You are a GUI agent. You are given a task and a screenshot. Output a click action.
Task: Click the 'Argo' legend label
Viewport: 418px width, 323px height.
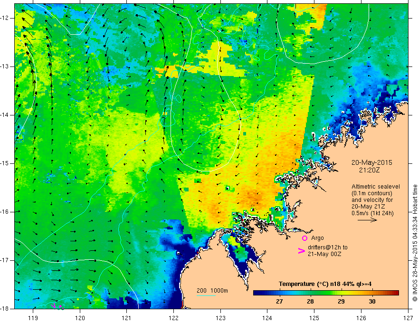coord(317,238)
